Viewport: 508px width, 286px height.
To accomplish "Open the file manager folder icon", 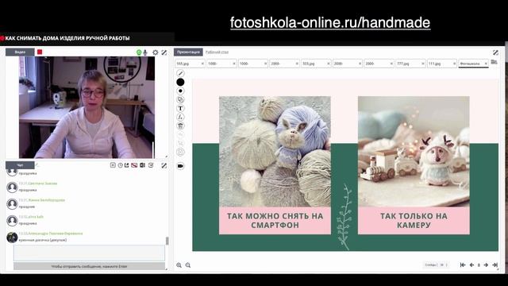I will [494, 62].
